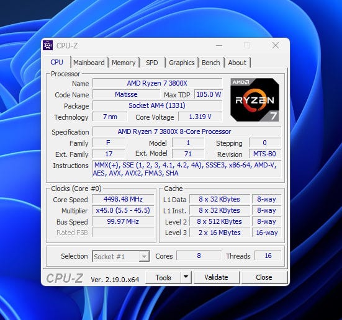Click the Core Voltage value 1.319 V
Viewport: 342px width, 320px height.
point(200,117)
